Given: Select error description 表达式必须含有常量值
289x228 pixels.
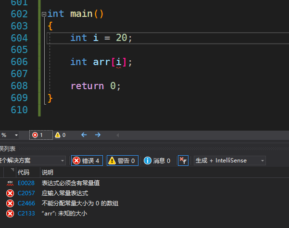Looking at the screenshot, I should (x=71, y=183).
